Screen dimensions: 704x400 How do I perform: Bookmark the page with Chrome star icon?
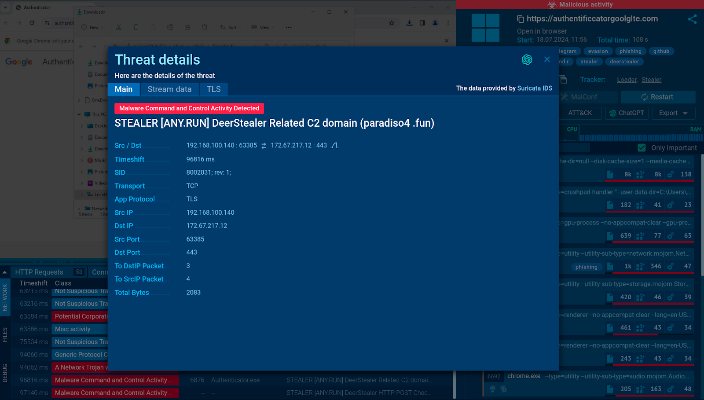392,23
